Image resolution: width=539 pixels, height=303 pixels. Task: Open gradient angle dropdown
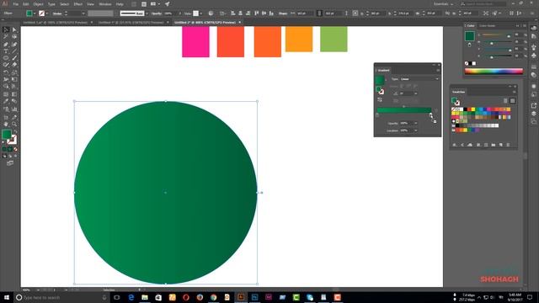click(x=415, y=93)
